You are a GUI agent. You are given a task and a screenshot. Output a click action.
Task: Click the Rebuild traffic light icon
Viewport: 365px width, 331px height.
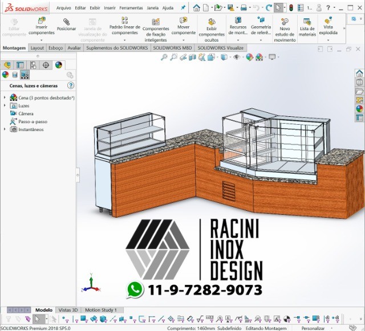point(291,8)
